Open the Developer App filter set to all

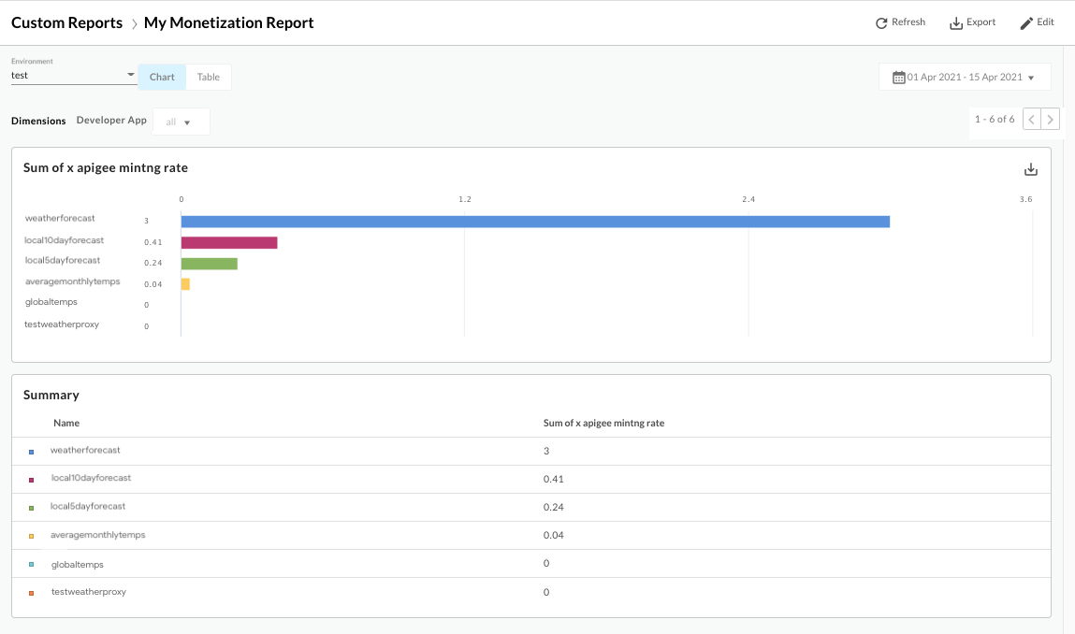click(181, 121)
